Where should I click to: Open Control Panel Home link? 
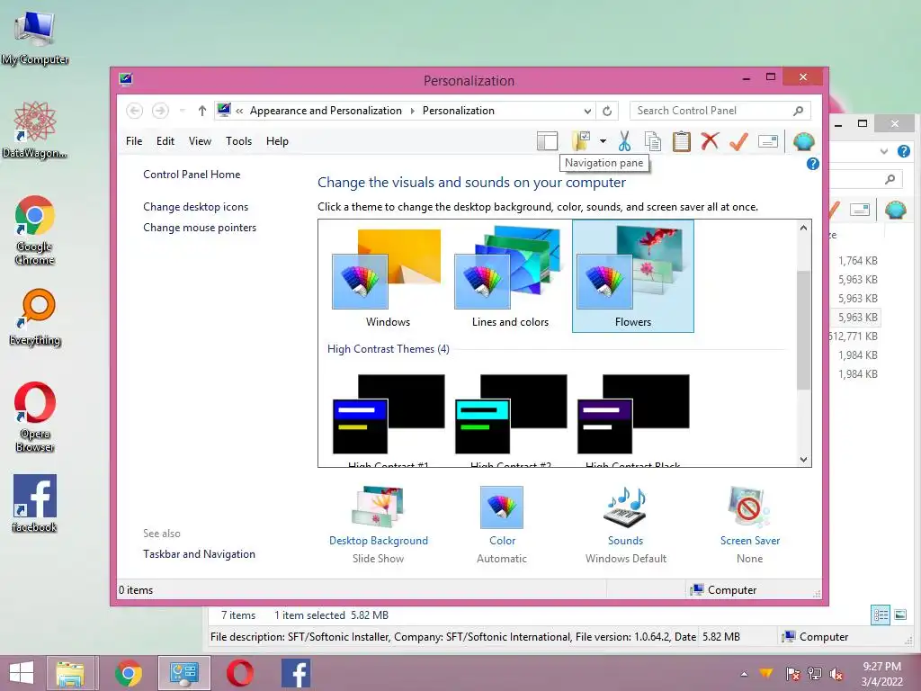click(x=192, y=175)
